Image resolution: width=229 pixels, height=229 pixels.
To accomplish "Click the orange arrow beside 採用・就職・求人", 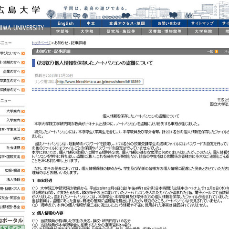I will pos(23,189).
